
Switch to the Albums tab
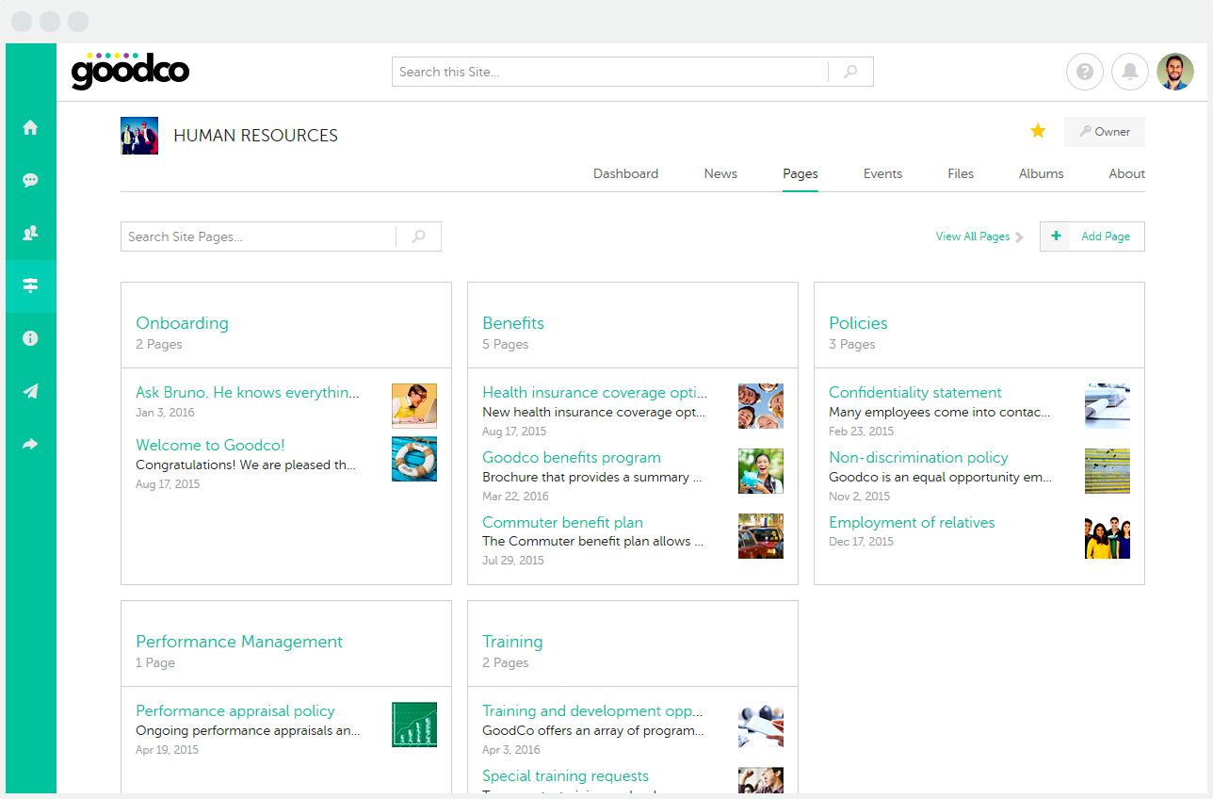pos(1041,173)
